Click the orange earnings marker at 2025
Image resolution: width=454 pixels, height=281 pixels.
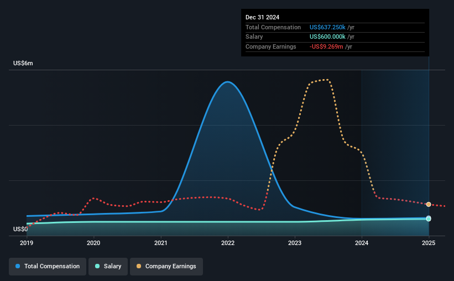pos(429,205)
